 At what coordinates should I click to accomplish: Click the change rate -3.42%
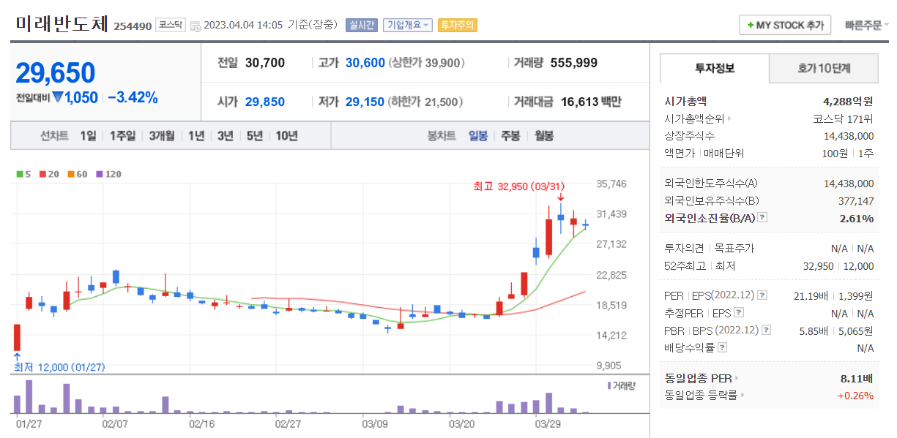coord(133,97)
